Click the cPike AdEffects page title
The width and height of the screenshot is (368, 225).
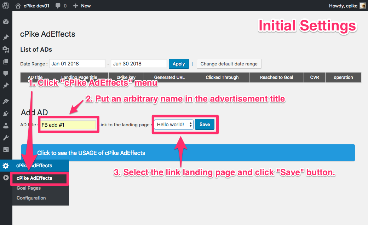pyautogui.click(x=48, y=34)
